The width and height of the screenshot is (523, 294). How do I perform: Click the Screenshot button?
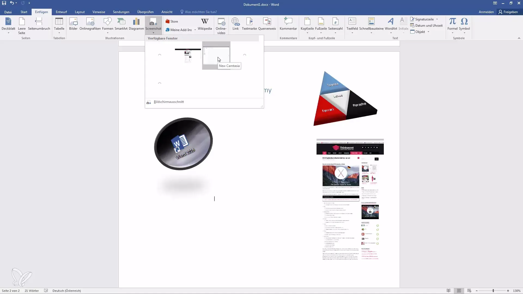click(x=153, y=26)
